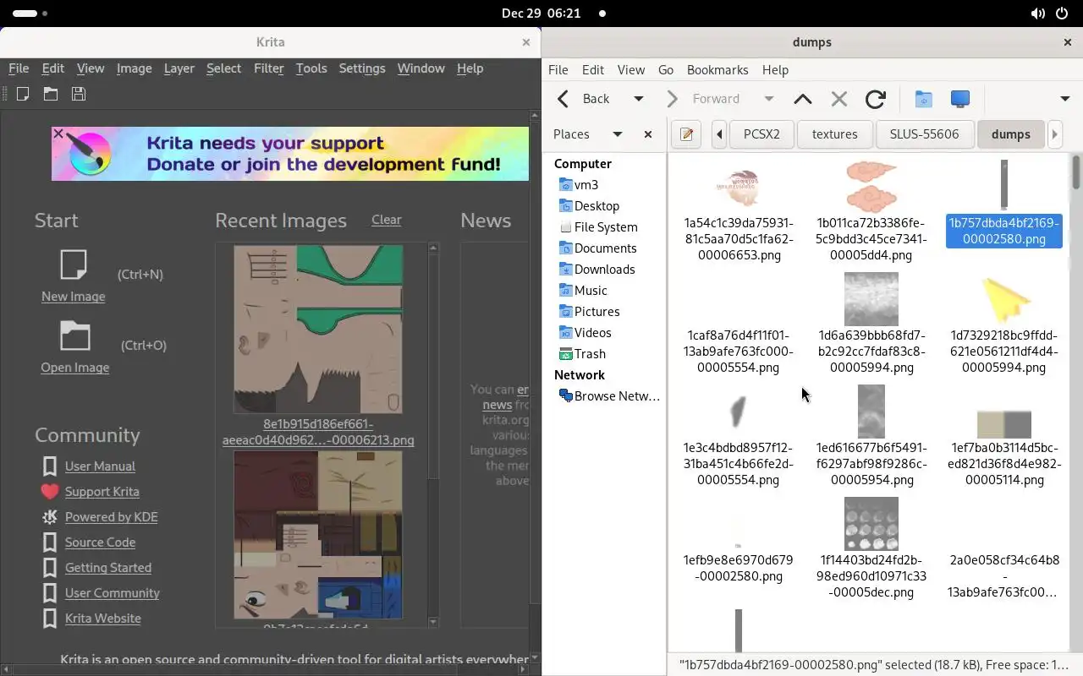
Task: Click the Open Image folder icon
Action: click(74, 335)
